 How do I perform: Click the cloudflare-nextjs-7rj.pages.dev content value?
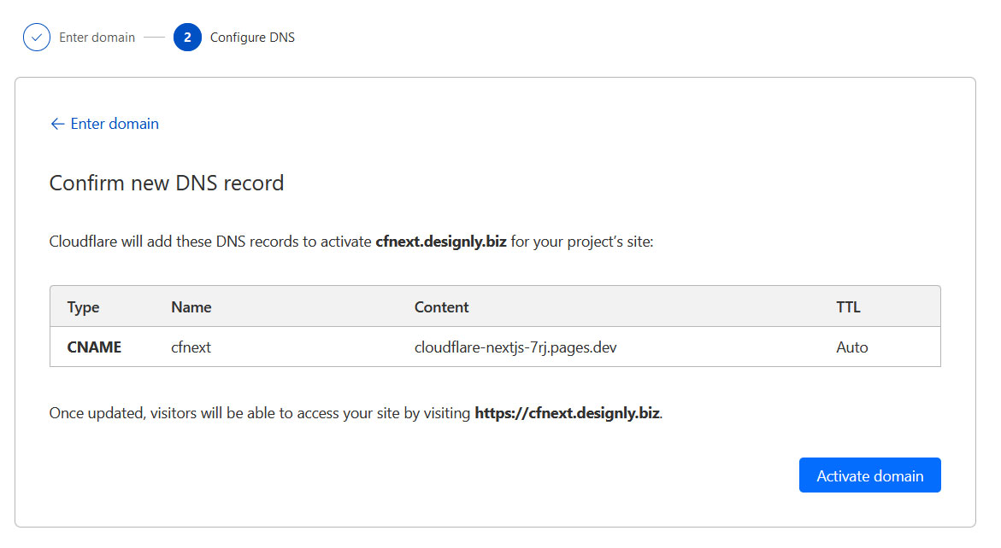(x=515, y=347)
